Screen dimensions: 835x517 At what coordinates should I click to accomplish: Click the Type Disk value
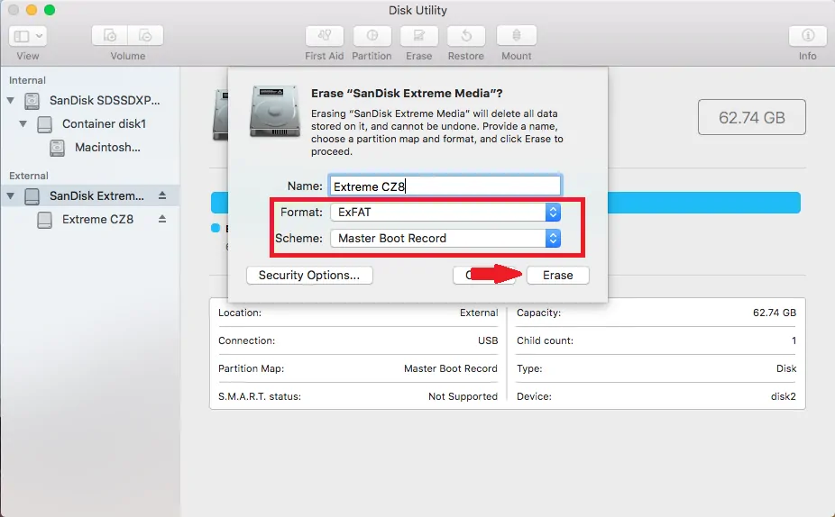click(786, 368)
